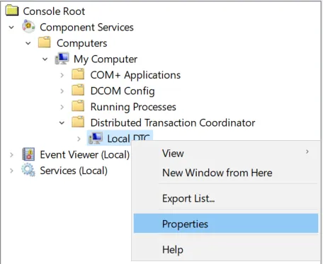
Task: Click the Event Viewer (Local) icon
Action: pos(28,154)
